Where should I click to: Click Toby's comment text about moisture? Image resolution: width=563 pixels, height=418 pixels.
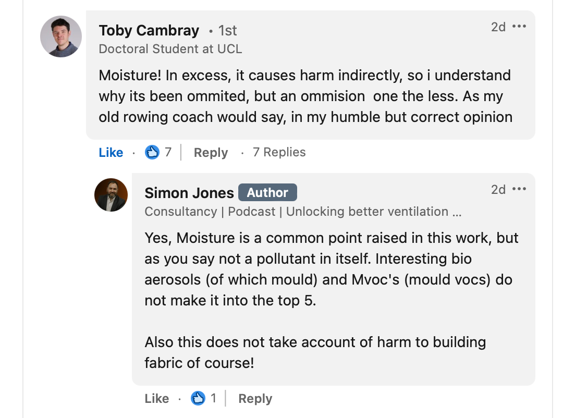point(305,96)
